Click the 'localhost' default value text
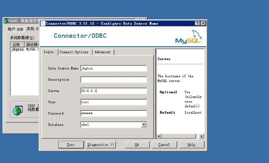This screenshot has width=269, height=163. click(x=193, y=112)
